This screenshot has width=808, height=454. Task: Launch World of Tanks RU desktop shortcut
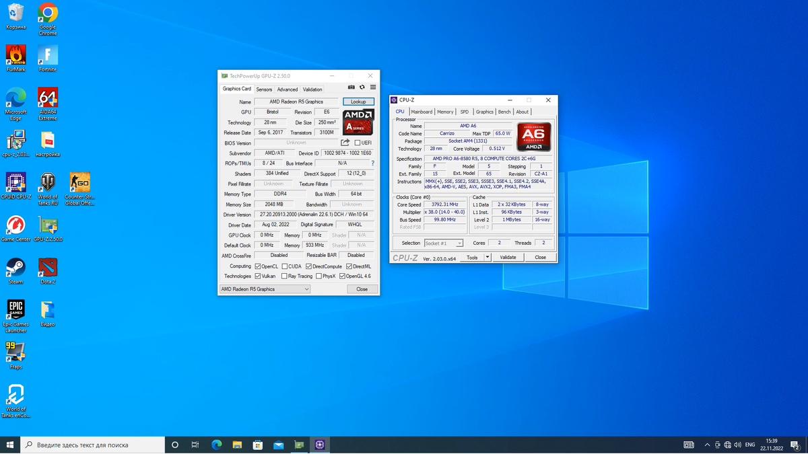tap(48, 188)
